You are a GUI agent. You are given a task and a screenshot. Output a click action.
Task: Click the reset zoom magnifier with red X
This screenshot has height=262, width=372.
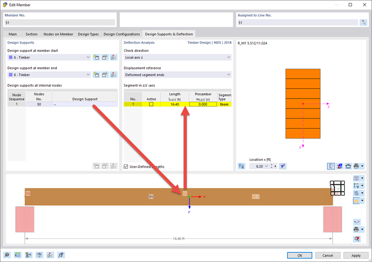point(357,239)
